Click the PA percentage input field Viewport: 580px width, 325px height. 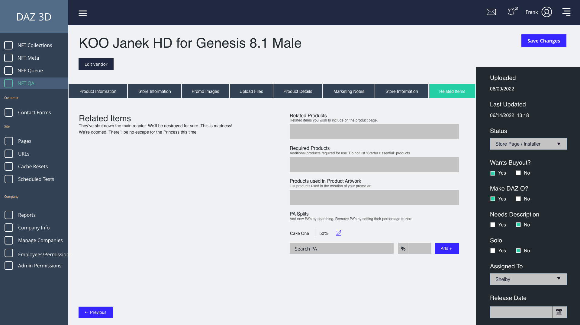(x=420, y=248)
